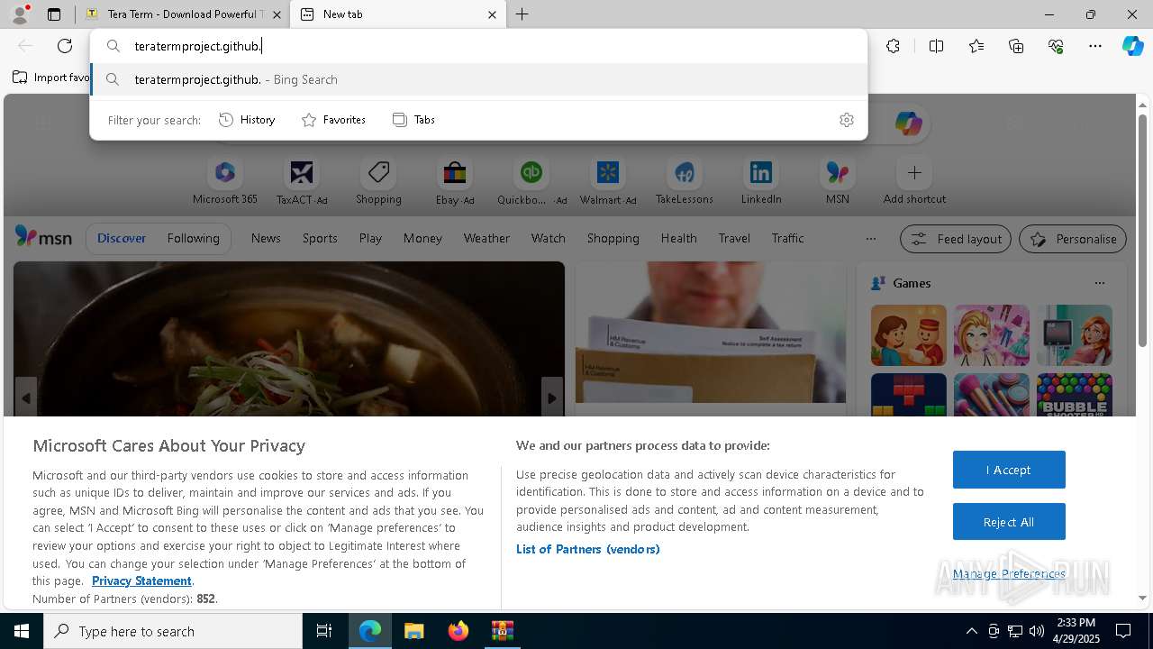Click the Feed layout button

956,239
